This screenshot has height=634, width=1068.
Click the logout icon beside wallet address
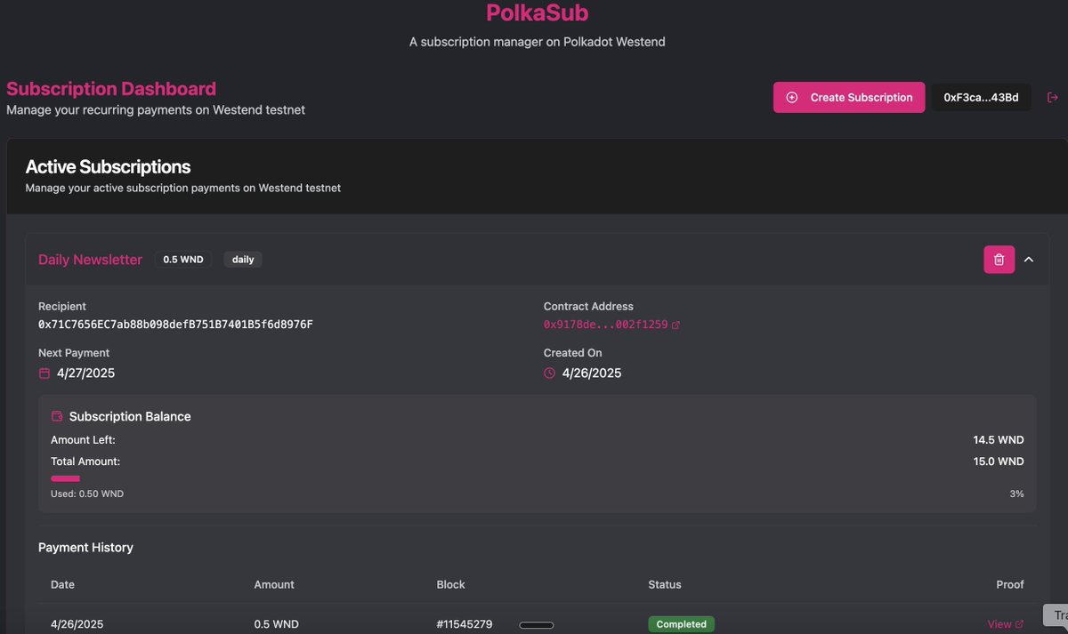point(1053,98)
